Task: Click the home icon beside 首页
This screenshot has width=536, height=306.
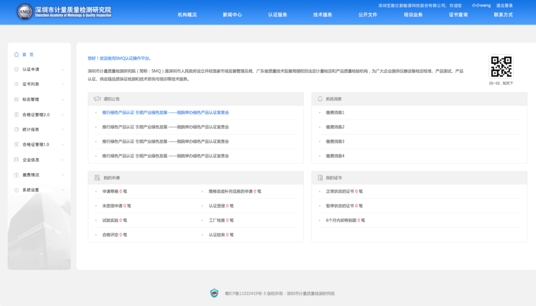Action: (16, 54)
